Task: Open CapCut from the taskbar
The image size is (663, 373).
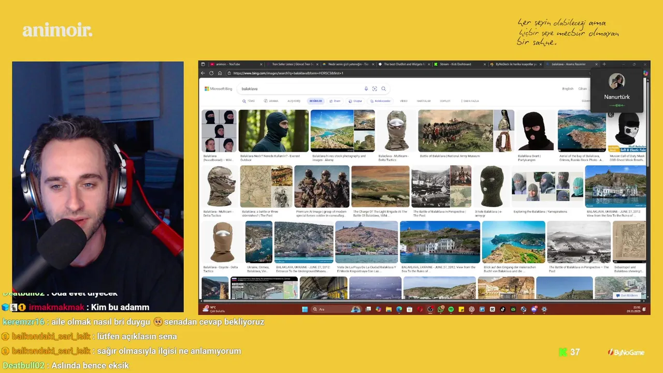Action: pos(492,309)
